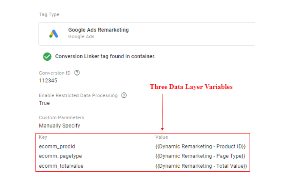
Task: Select the Google Ads Remarketing tag type
Action: (x=98, y=30)
